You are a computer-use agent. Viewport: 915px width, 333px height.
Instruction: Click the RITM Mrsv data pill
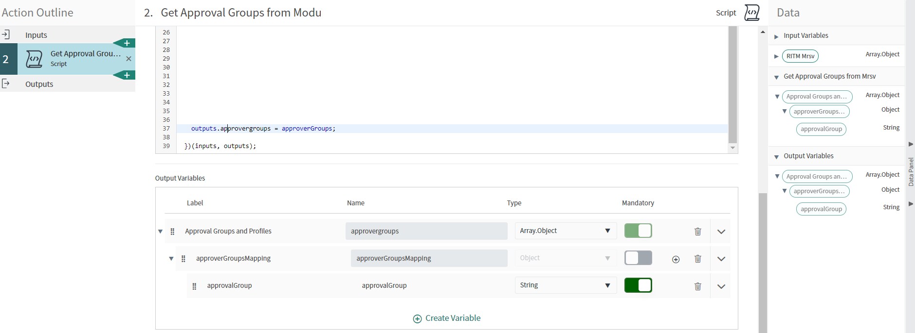[800, 56]
